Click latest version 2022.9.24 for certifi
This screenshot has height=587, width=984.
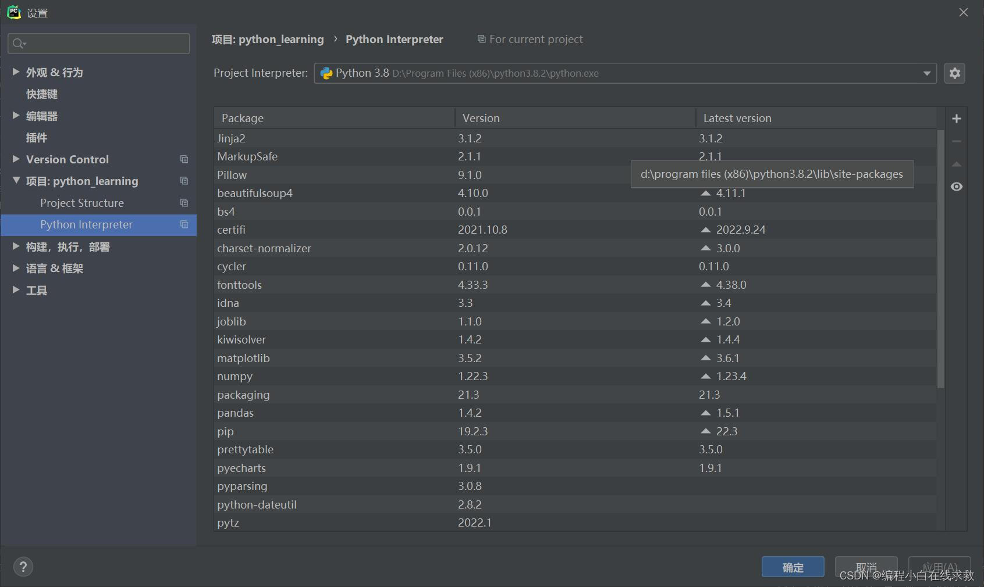(x=740, y=230)
